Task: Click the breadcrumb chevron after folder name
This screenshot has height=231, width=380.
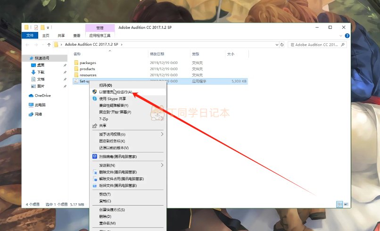Action: [122, 45]
